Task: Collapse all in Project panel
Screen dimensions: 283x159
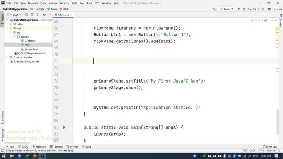Action: [x=38, y=15]
